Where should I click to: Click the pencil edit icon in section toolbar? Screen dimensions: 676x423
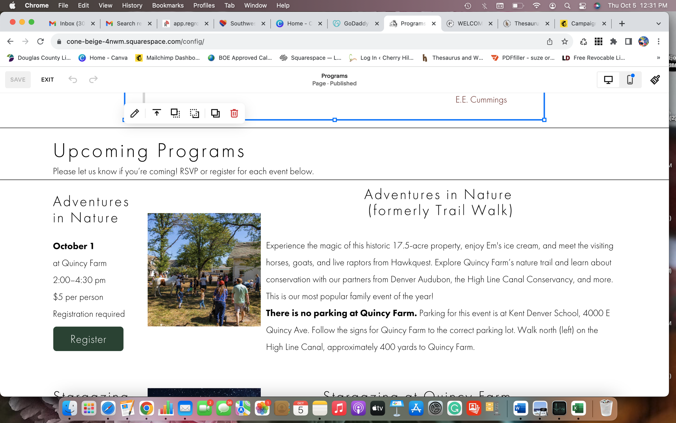click(134, 113)
